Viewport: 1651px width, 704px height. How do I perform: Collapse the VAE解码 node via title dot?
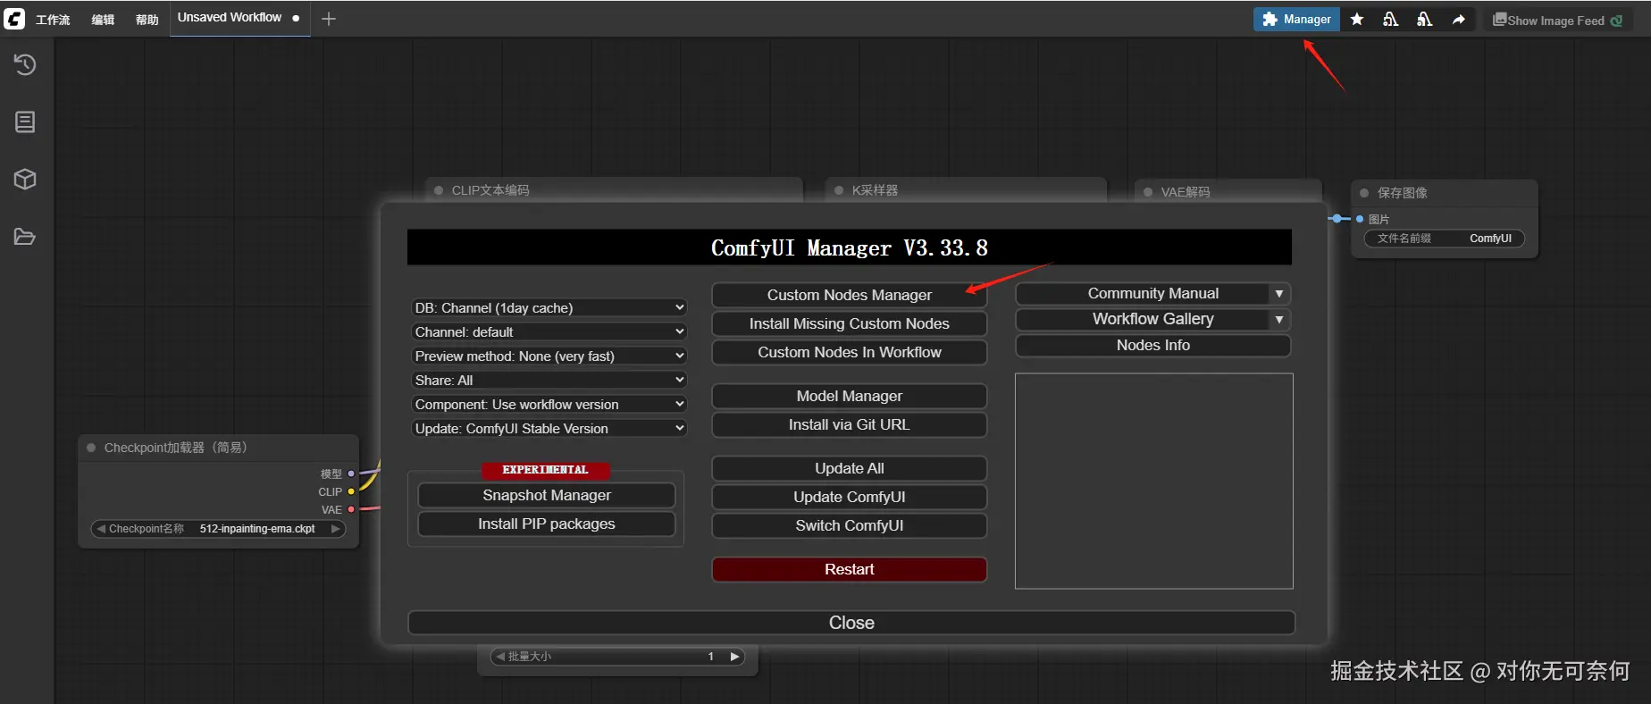tap(1148, 192)
